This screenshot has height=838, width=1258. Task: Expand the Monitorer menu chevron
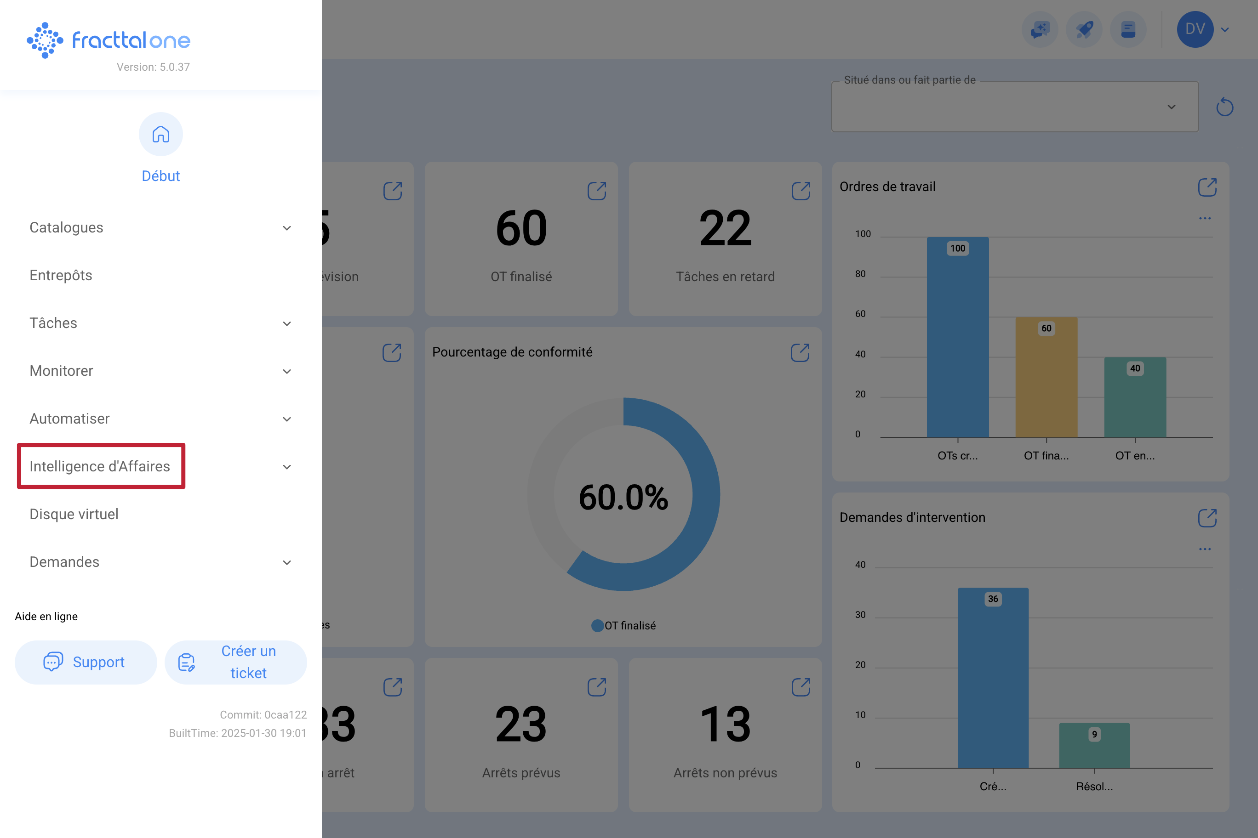coord(287,371)
